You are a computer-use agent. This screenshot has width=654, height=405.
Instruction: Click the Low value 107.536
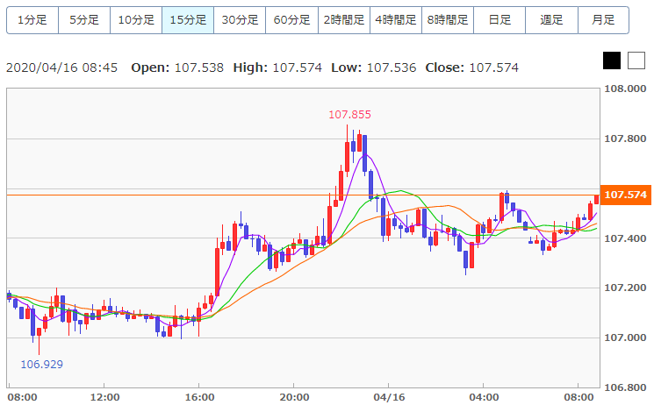(392, 67)
